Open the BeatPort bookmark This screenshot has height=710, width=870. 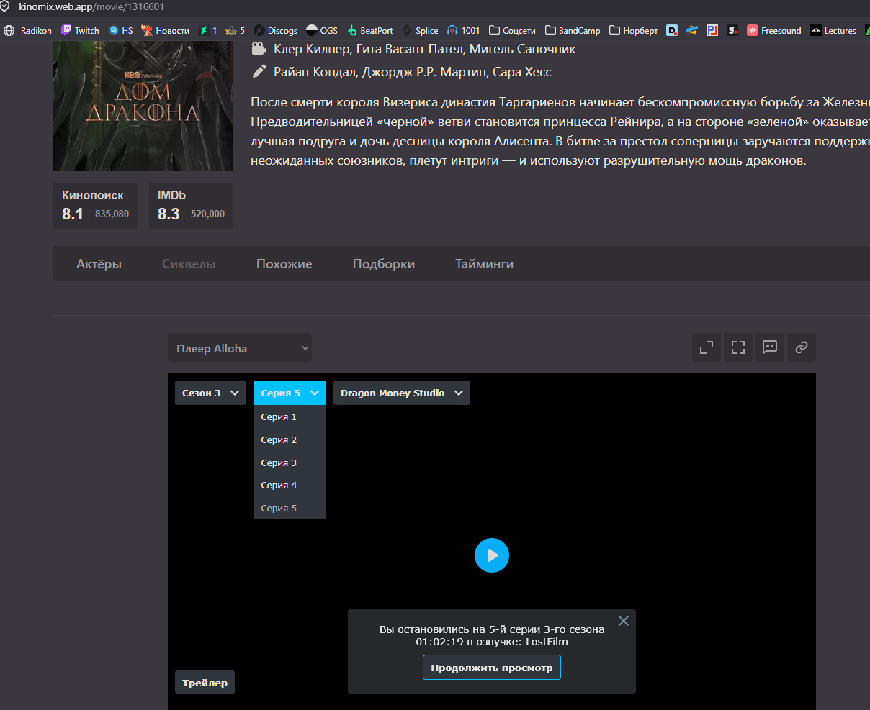tap(369, 30)
